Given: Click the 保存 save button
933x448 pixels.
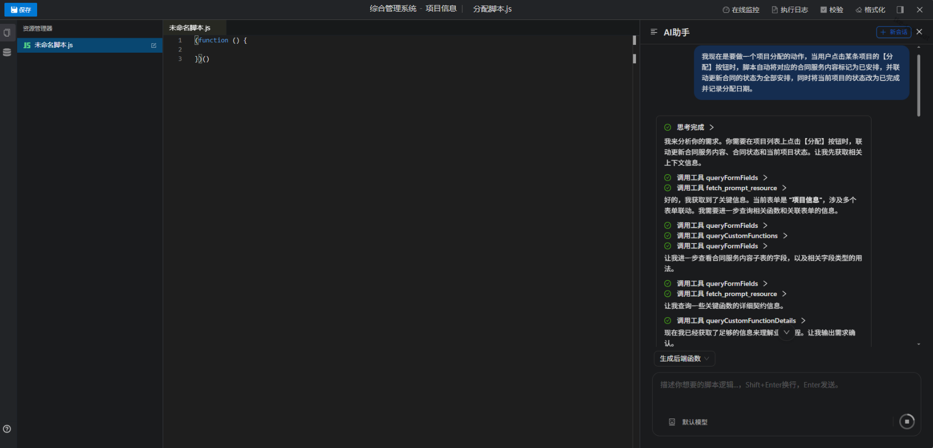Looking at the screenshot, I should [20, 9].
